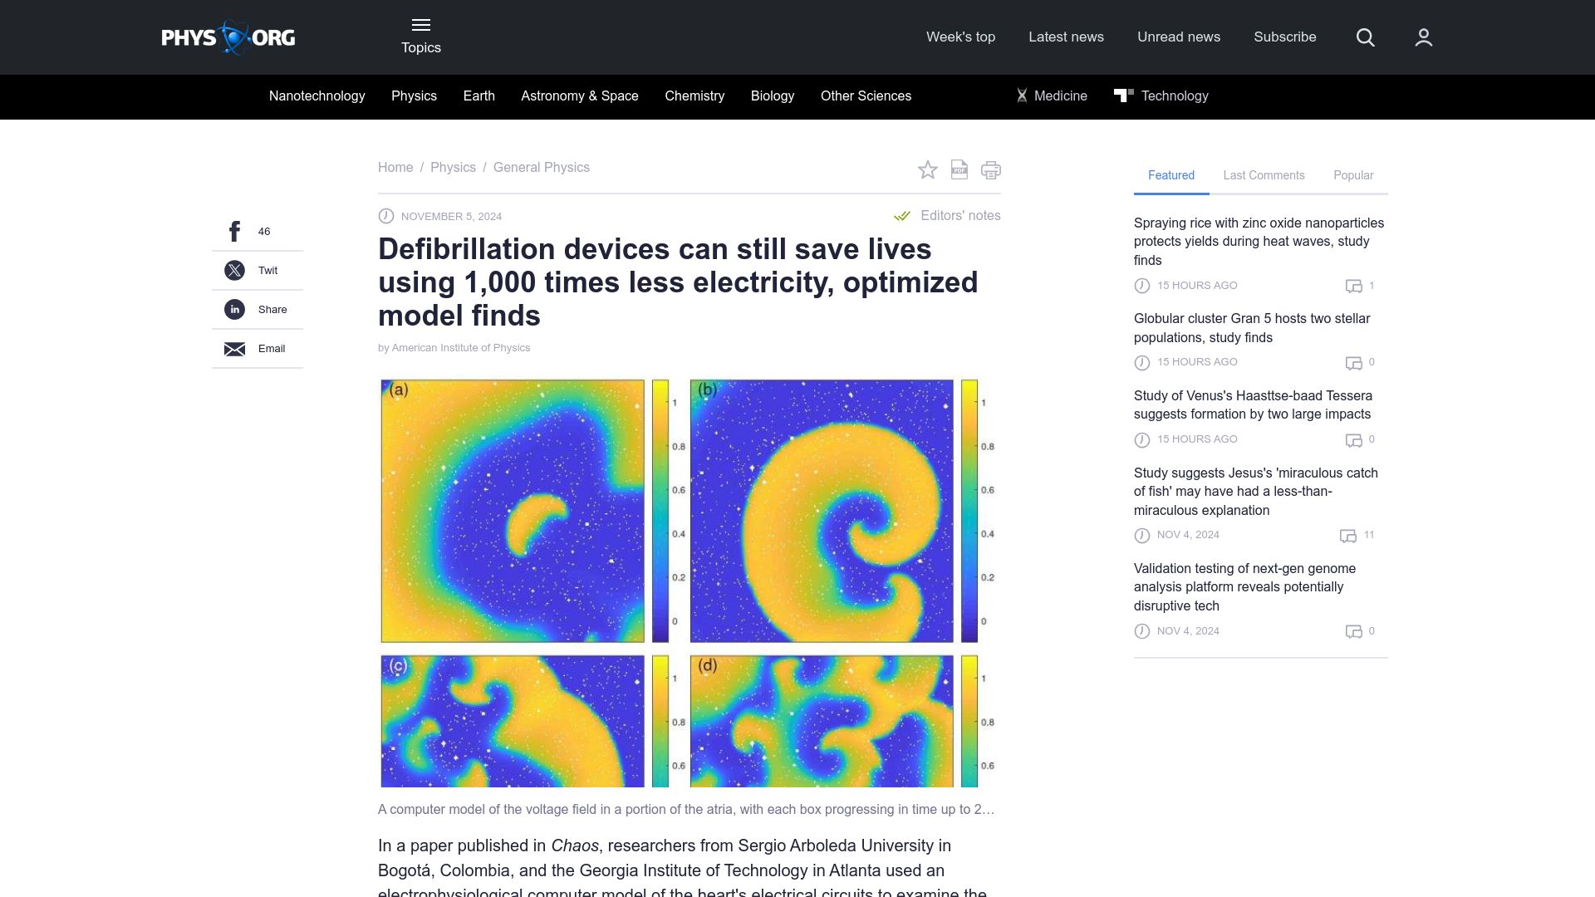Open the Other Sciences category
The height and width of the screenshot is (897, 1595).
click(x=866, y=96)
